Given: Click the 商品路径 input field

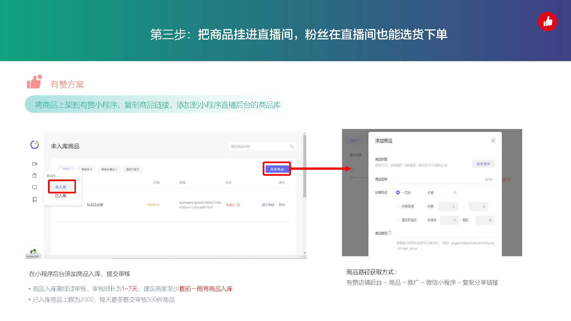Looking at the screenshot, I should [445, 233].
